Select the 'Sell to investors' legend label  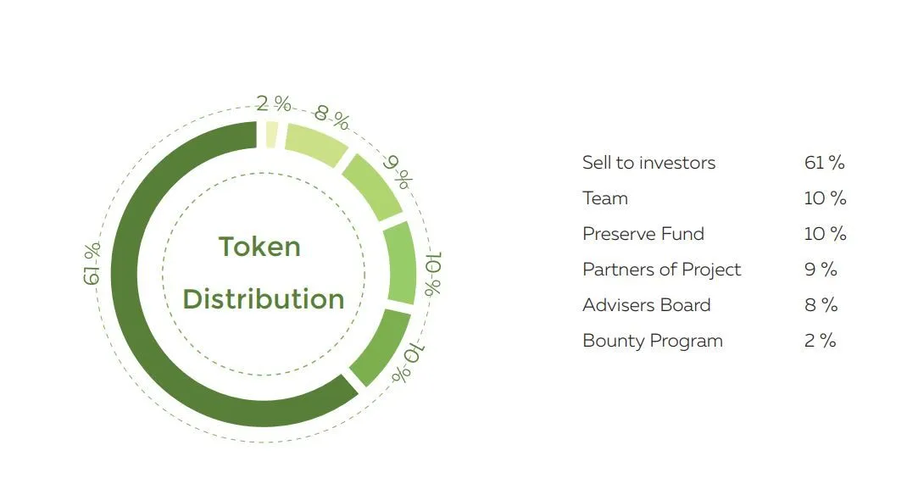point(648,163)
